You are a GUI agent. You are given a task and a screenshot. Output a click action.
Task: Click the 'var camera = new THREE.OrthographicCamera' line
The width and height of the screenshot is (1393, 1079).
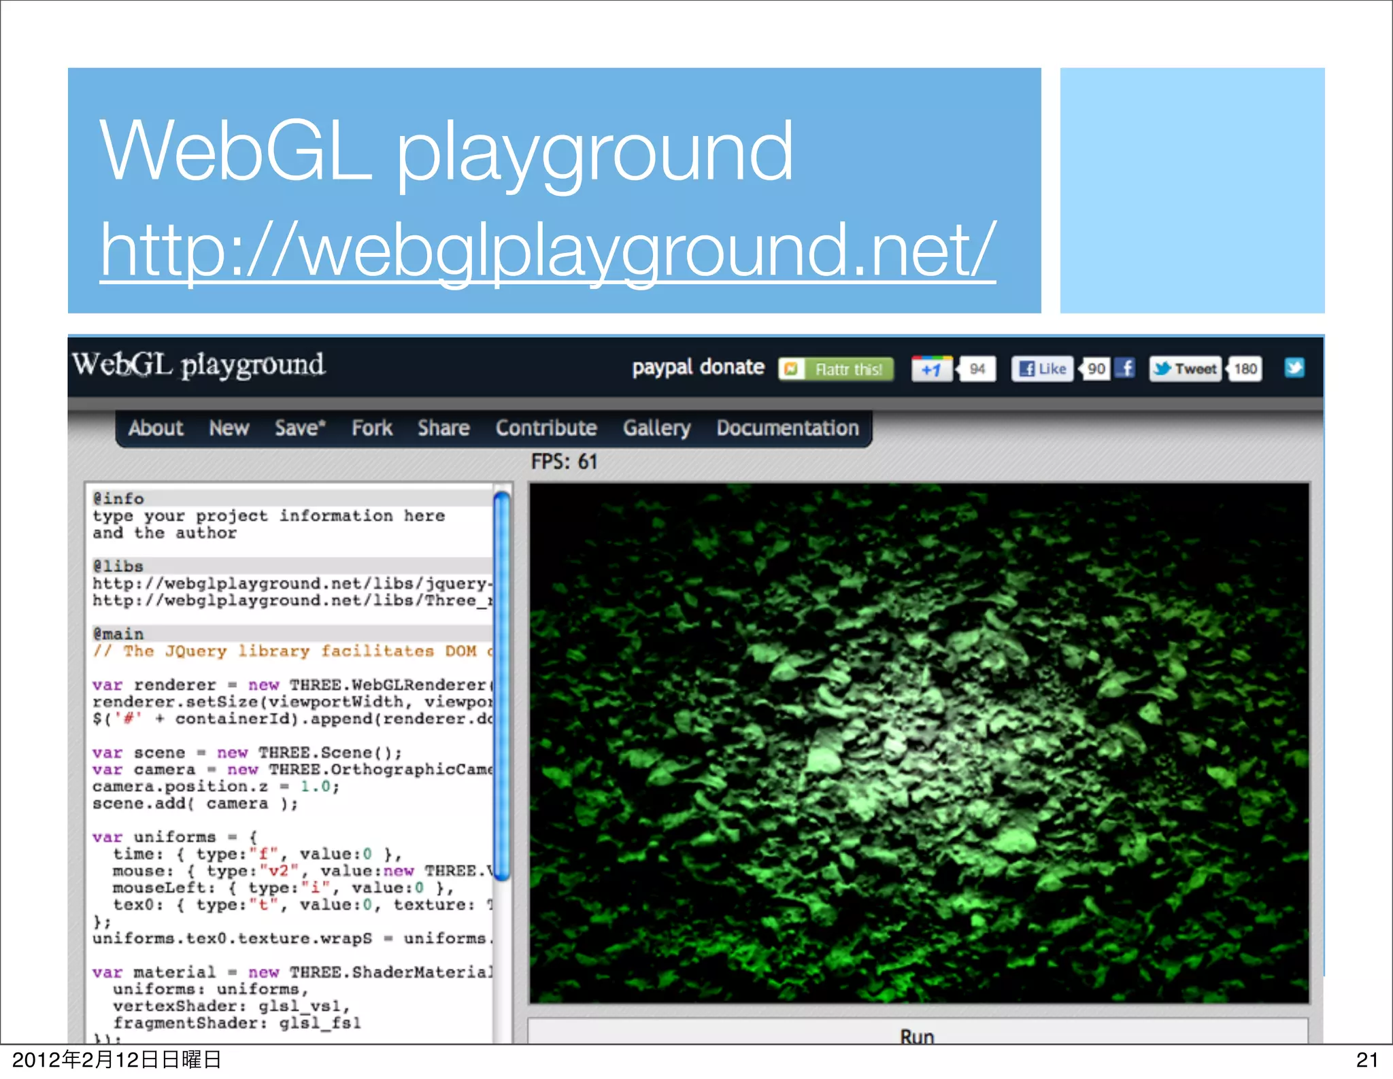[x=292, y=770]
